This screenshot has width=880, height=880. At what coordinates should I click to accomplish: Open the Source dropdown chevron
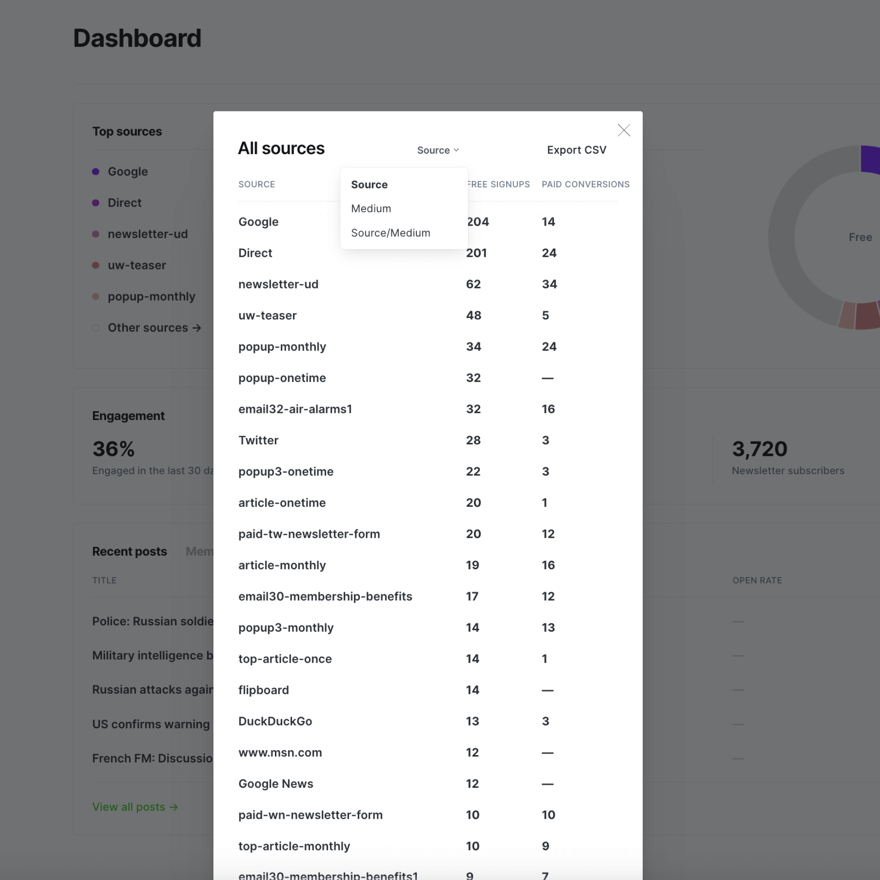point(456,150)
